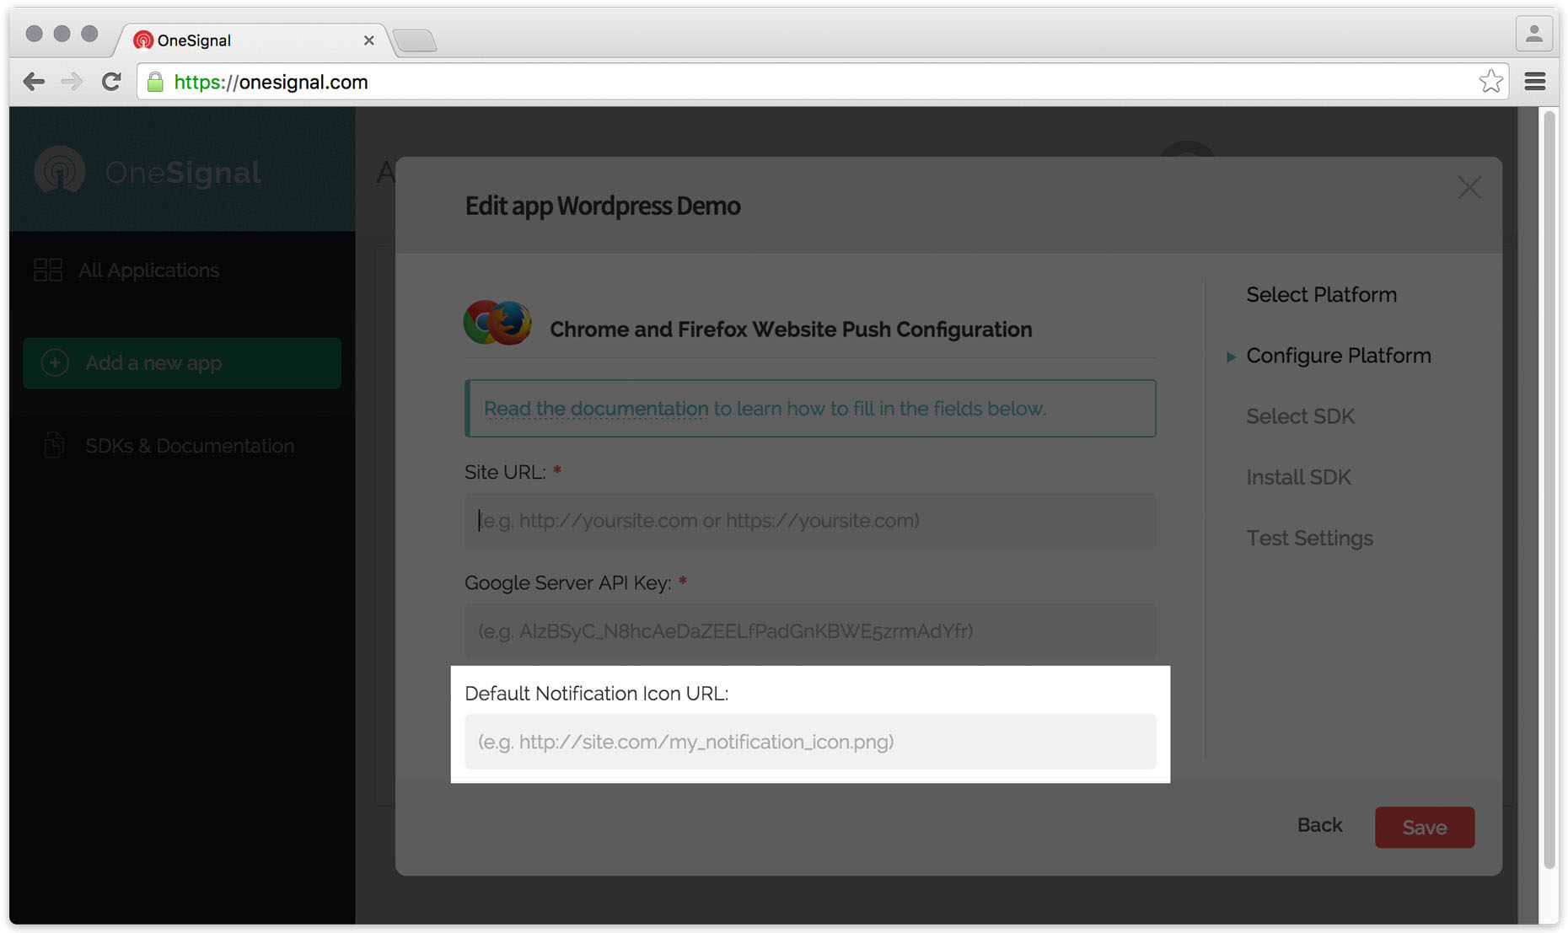Click the green padlock security icon
The image size is (1568, 933).
point(155,82)
